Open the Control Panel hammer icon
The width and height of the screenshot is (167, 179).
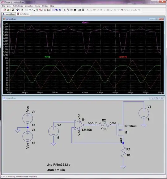tap(17, 10)
